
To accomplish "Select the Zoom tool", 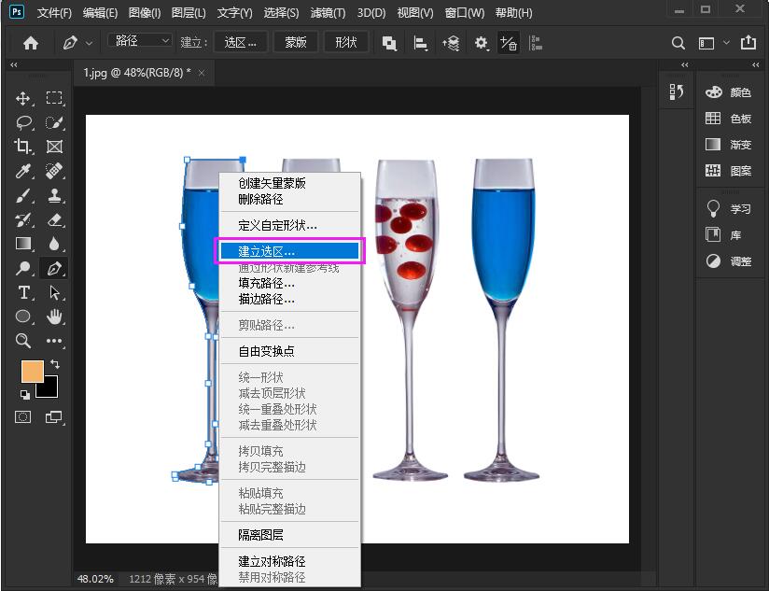I will click(x=23, y=341).
